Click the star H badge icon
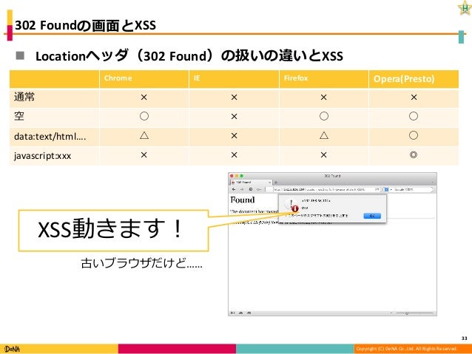 click(x=465, y=8)
